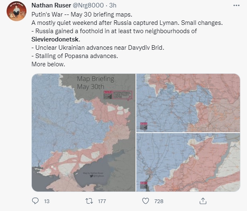247x211 pixels.
Task: Click the tweet line mentioning Davydiv Brid
Action: pyautogui.click(x=98, y=48)
